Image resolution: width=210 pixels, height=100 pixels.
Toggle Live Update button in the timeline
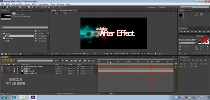[x=62, y=61]
